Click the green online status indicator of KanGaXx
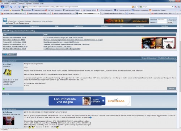Screen dimensions: 181x131 tap(4, 89)
